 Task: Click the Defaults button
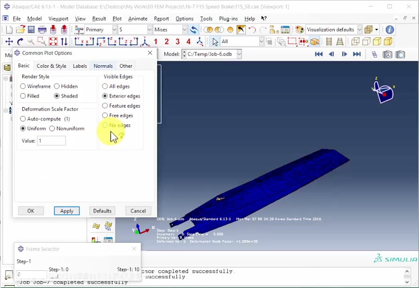coord(102,211)
